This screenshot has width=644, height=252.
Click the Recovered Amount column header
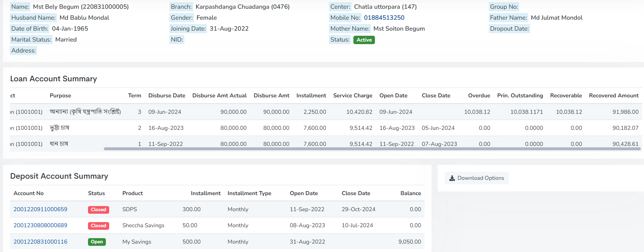614,96
